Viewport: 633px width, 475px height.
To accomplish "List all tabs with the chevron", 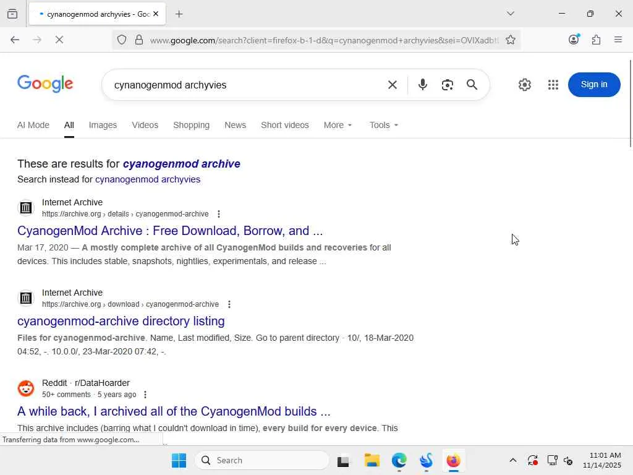I will (510, 14).
